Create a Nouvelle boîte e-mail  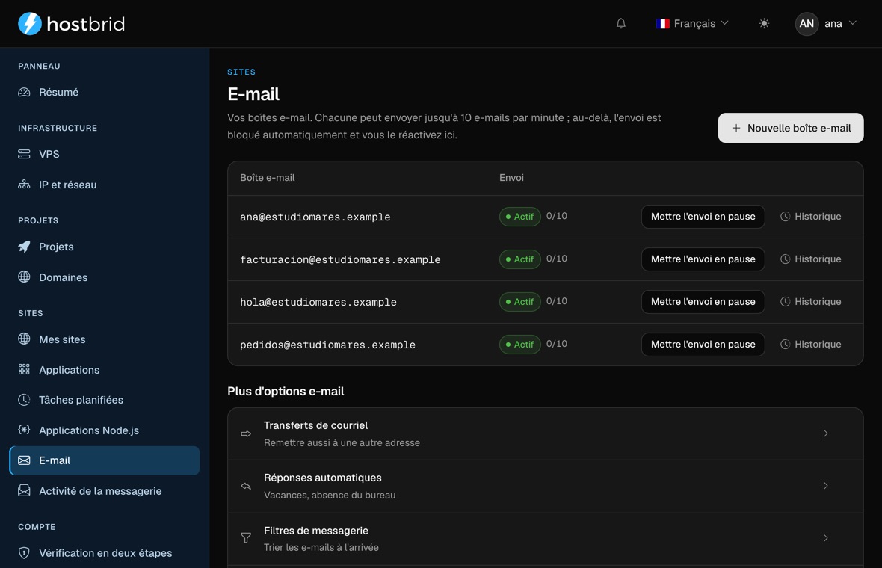point(791,128)
